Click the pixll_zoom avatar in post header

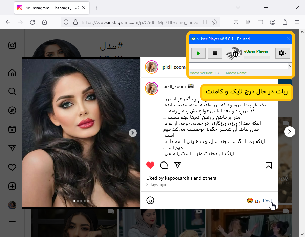[152, 67]
